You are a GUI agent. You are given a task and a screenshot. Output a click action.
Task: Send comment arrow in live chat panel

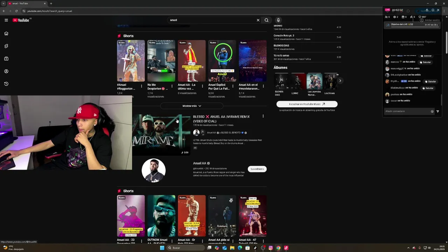point(437,111)
